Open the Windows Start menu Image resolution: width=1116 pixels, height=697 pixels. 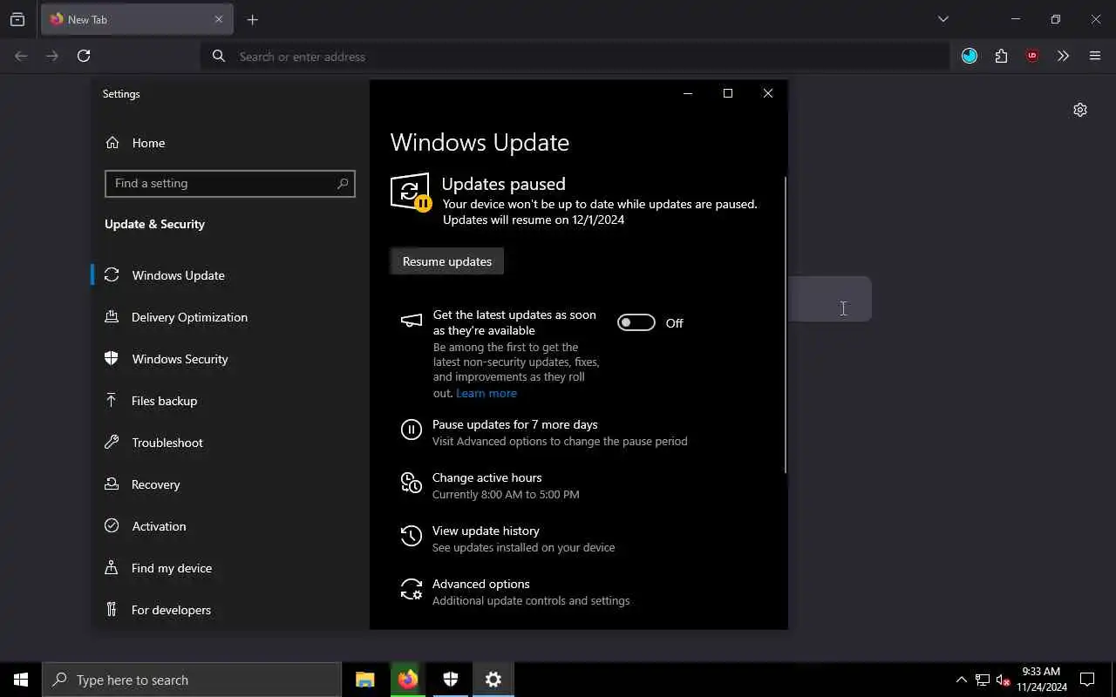pyautogui.click(x=21, y=680)
